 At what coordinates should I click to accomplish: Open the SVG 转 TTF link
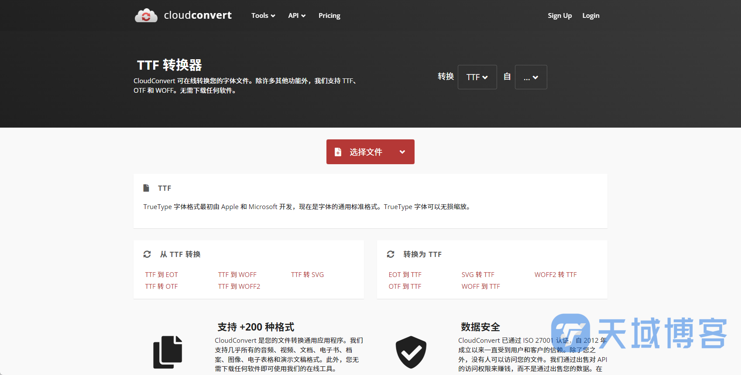click(x=478, y=275)
